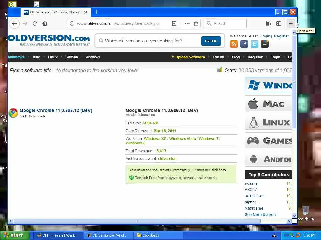Click the Stats bar chart icon
The height and width of the screenshot is (240, 321).
coord(220,70)
